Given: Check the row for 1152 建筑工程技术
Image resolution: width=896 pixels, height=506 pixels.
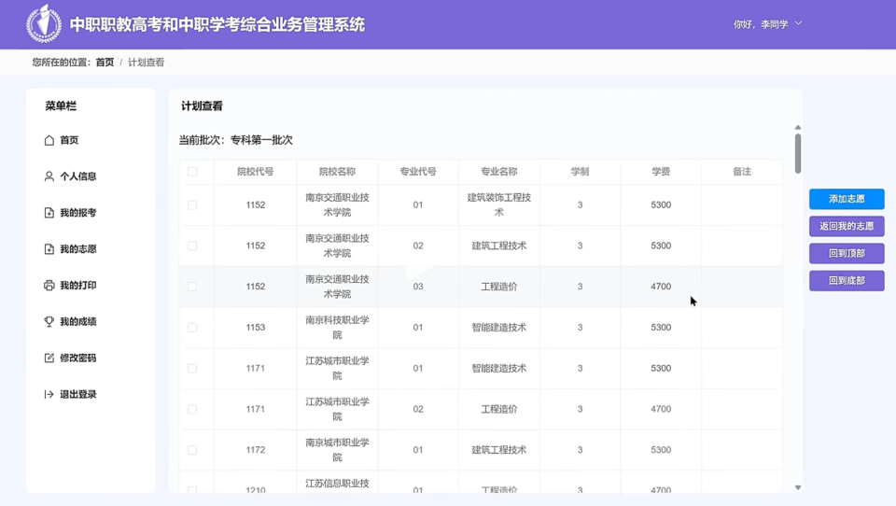Looking at the screenshot, I should [x=192, y=246].
